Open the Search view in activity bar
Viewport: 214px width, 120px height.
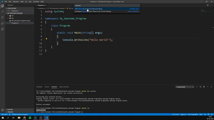click(x=2, y=12)
